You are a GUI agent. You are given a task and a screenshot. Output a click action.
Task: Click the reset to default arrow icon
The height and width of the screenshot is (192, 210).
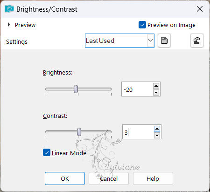[x=197, y=41]
